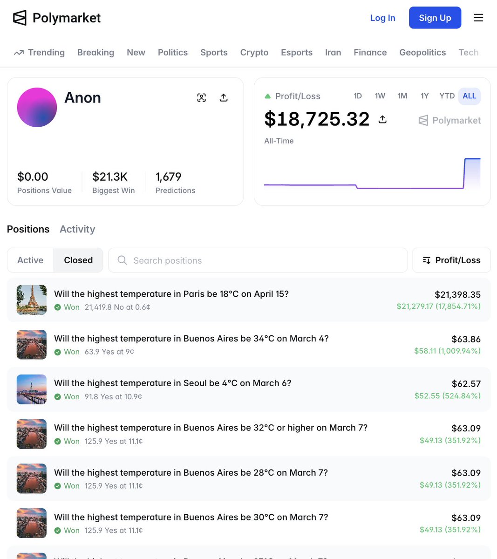Open the Crypto category
This screenshot has height=559, width=497.
click(x=254, y=53)
